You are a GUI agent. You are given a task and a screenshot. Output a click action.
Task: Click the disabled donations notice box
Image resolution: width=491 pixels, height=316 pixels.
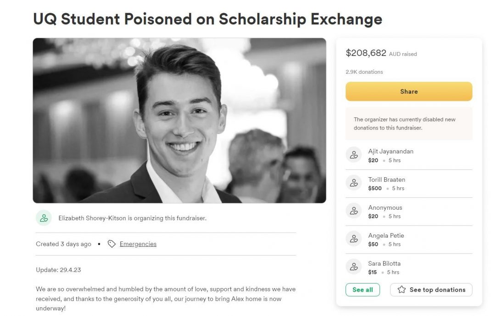(x=408, y=124)
